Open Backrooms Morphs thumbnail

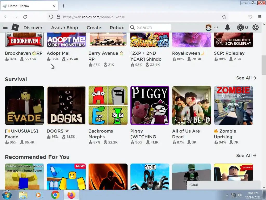[108, 105]
